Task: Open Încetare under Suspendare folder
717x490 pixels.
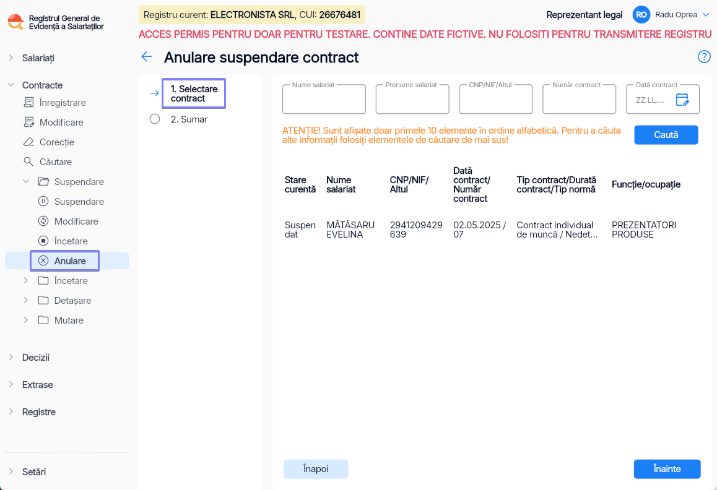Action: point(71,241)
